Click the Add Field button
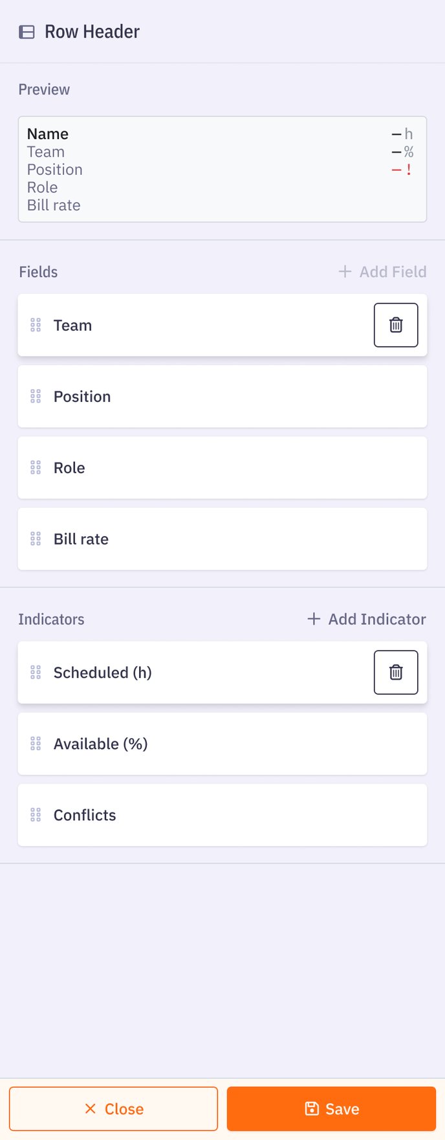The height and width of the screenshot is (1140, 445). [382, 272]
